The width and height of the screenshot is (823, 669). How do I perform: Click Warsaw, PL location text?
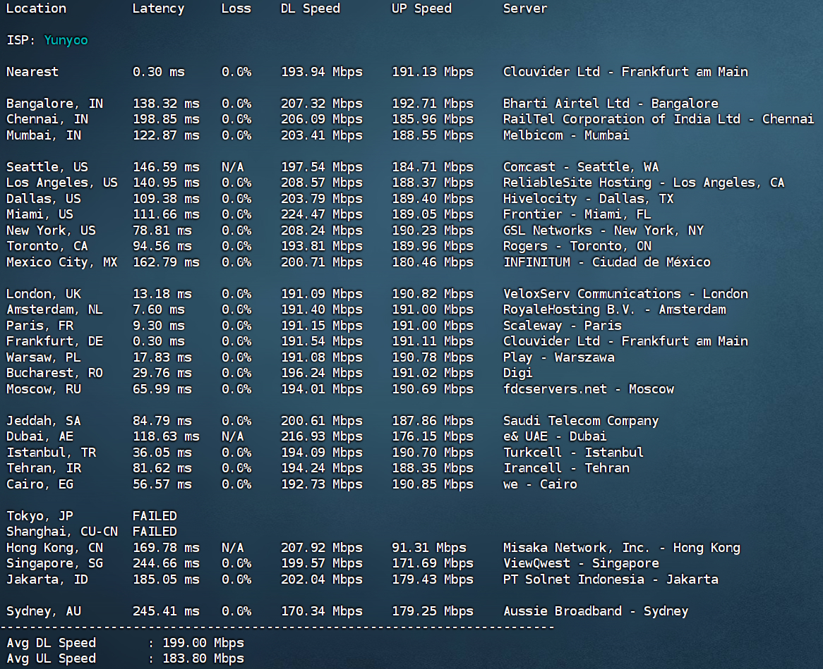pos(44,357)
